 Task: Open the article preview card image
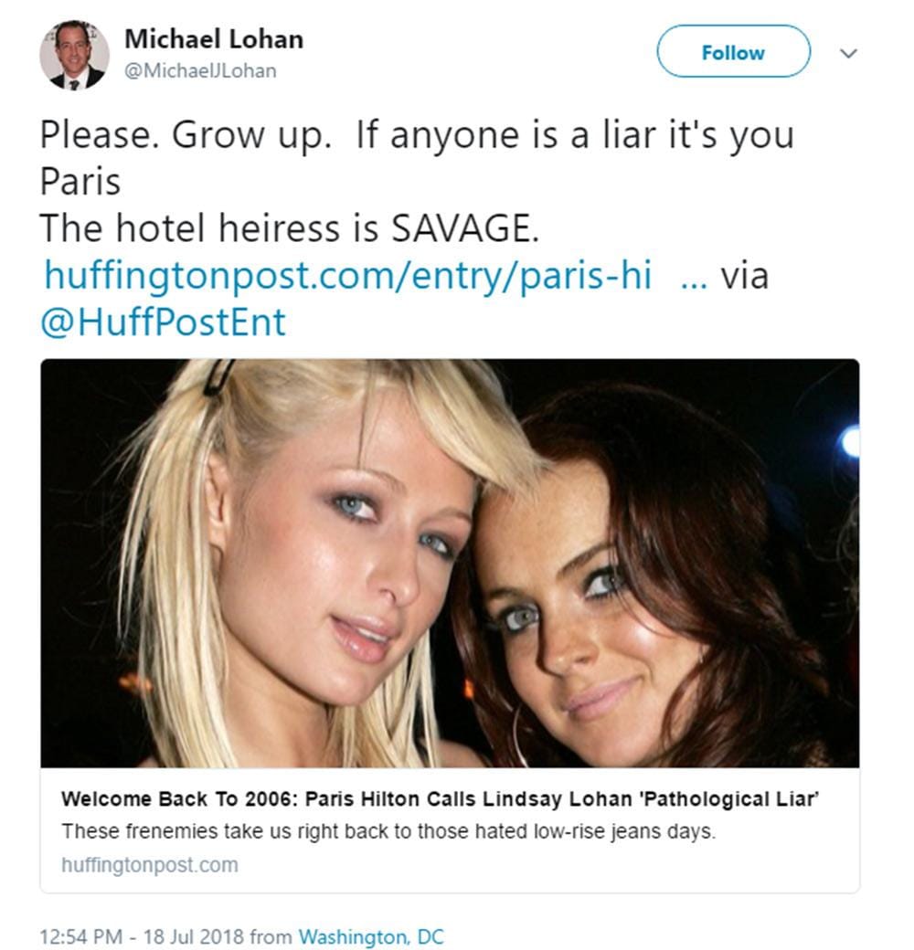coord(450,563)
